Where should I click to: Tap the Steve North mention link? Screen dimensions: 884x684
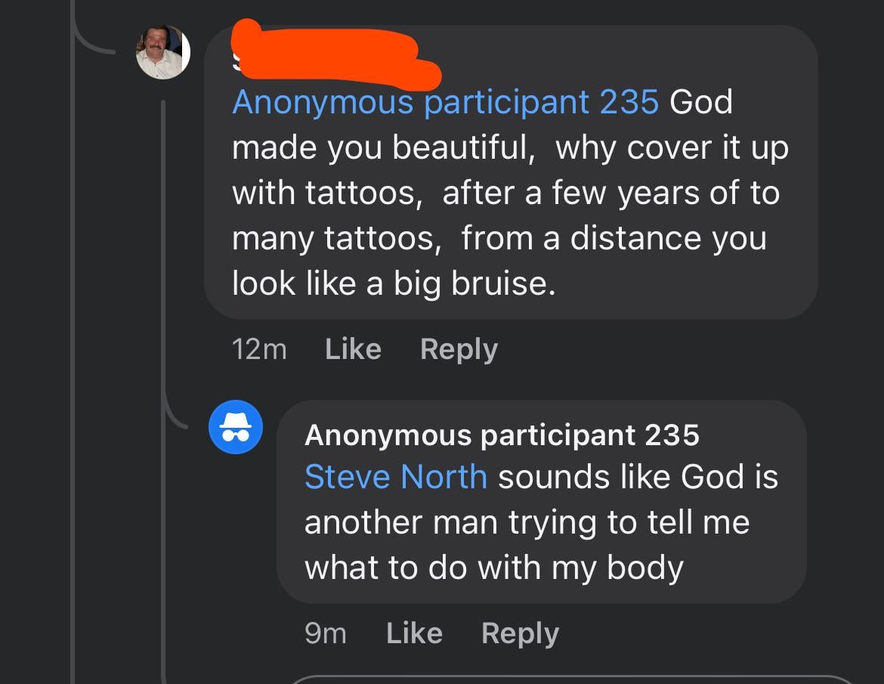[396, 477]
